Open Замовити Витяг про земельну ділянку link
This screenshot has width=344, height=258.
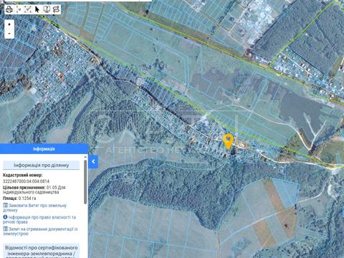[34, 208]
